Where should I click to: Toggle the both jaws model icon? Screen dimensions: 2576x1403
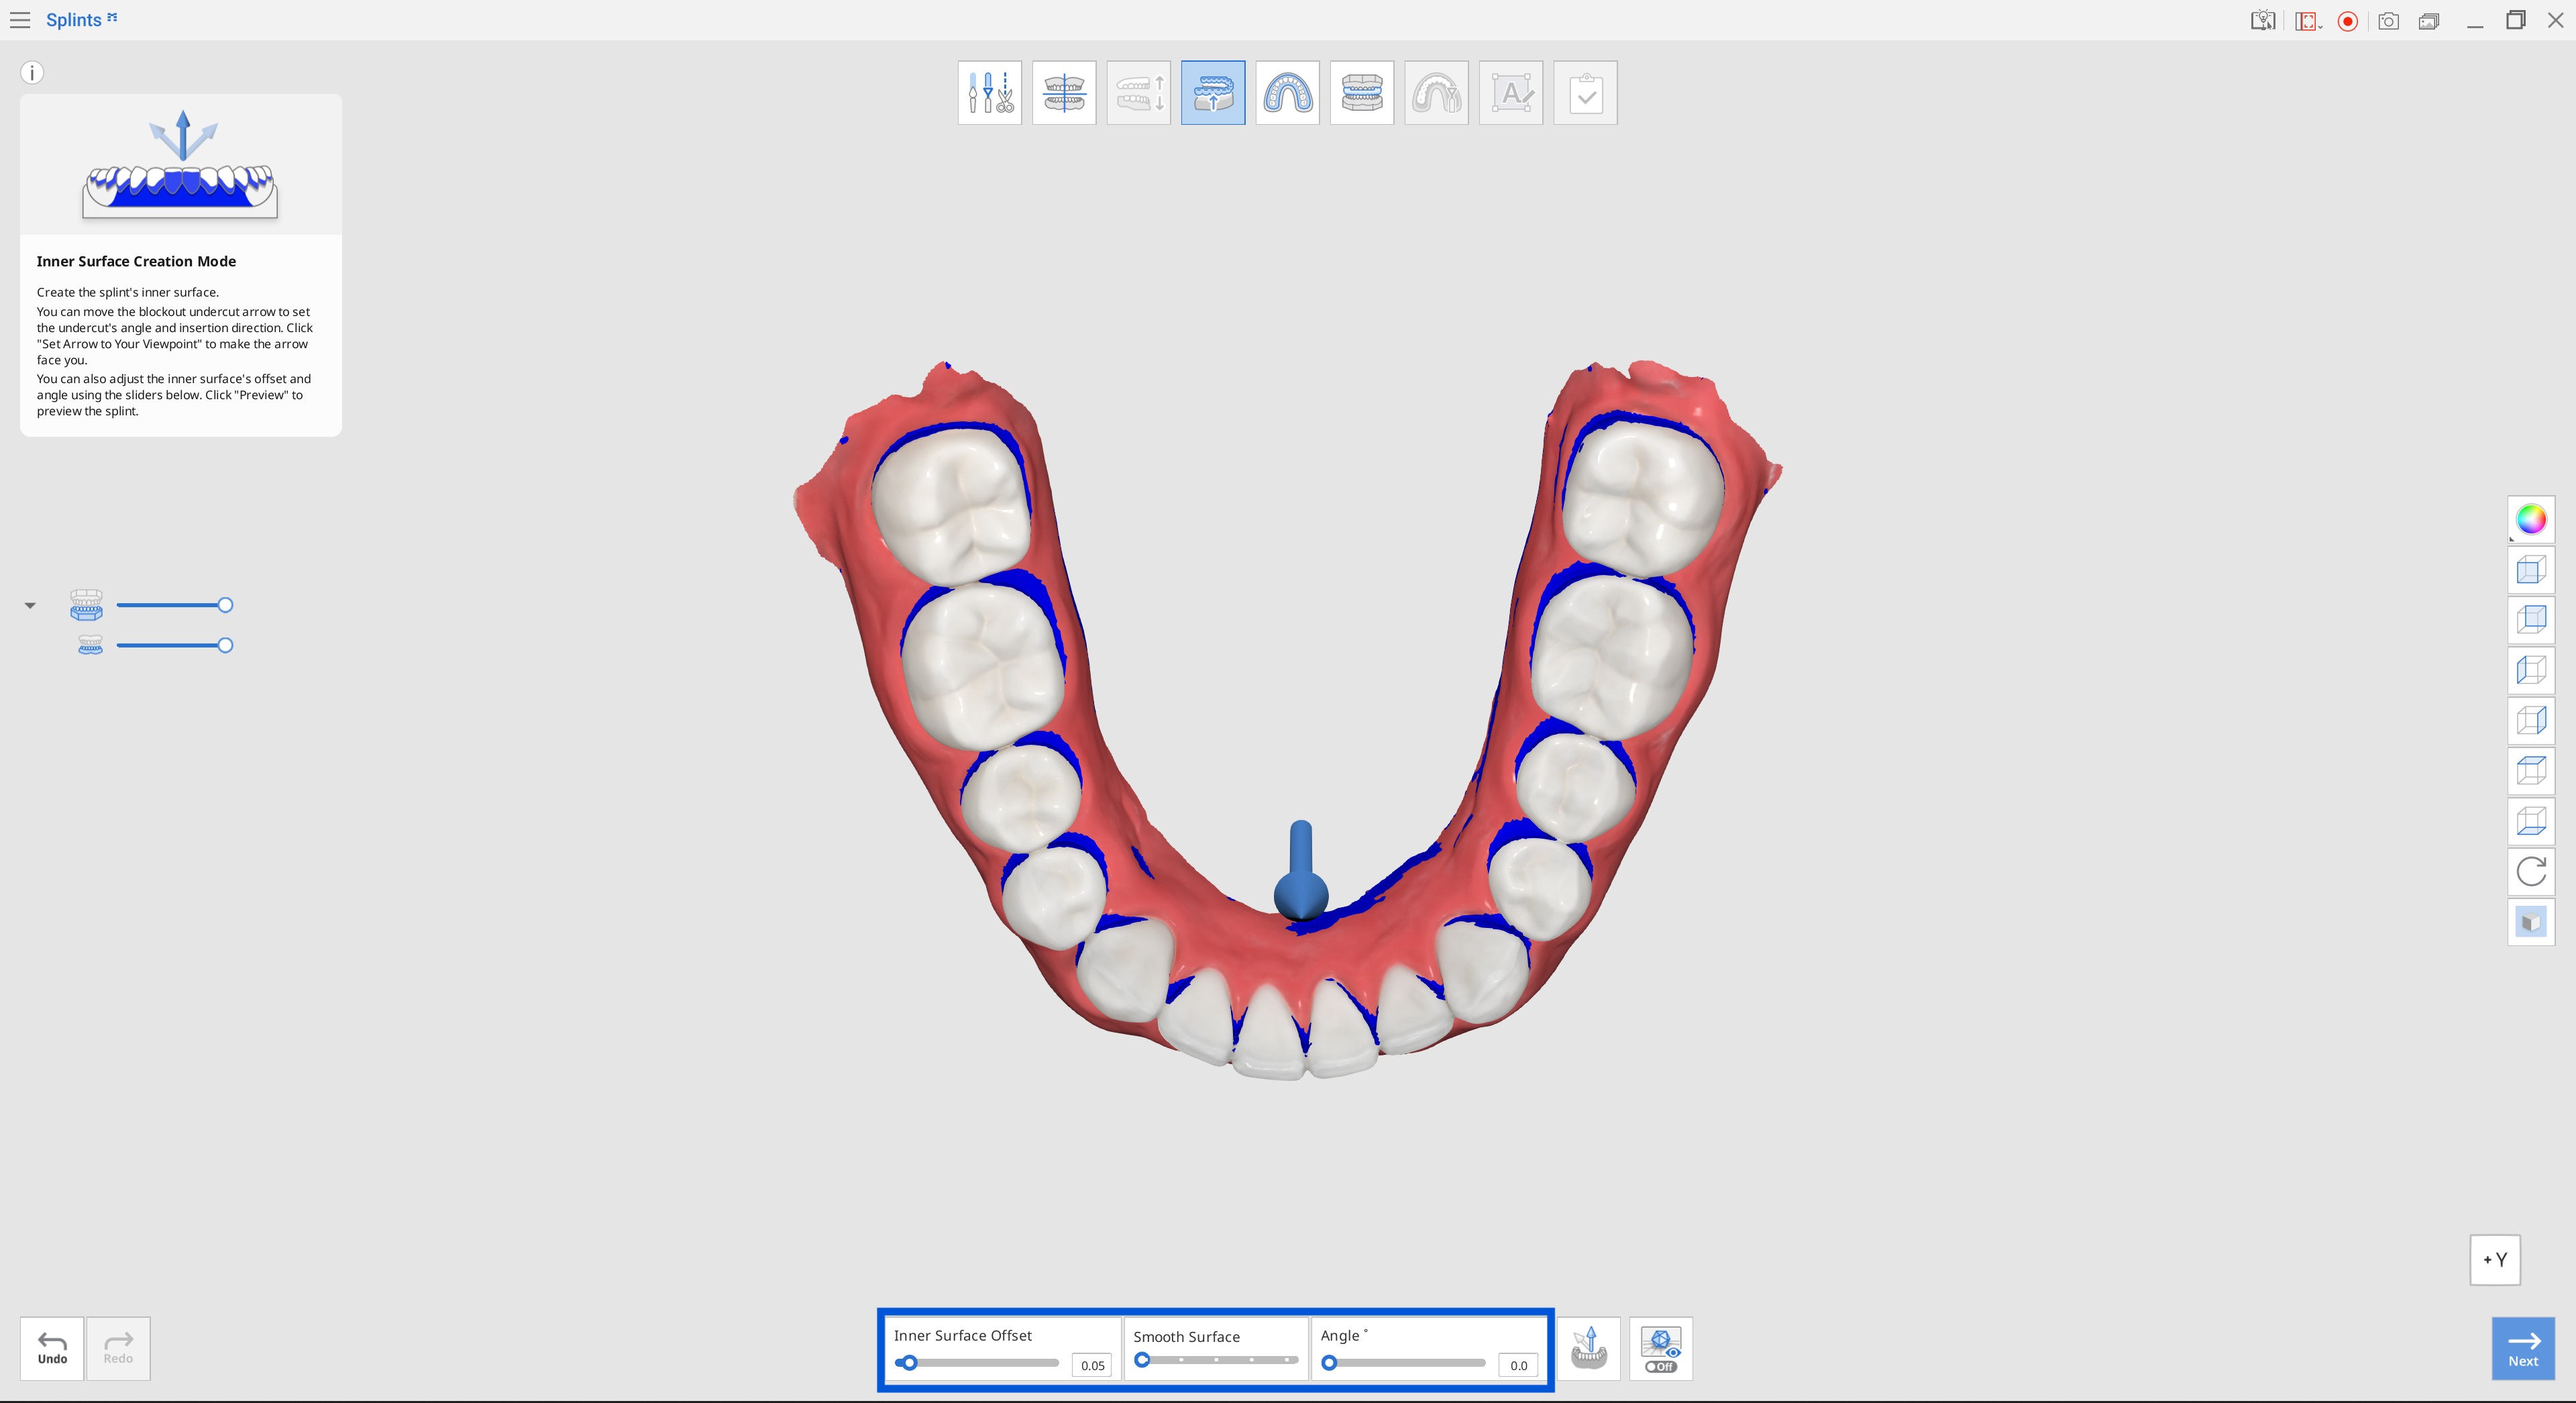86,604
